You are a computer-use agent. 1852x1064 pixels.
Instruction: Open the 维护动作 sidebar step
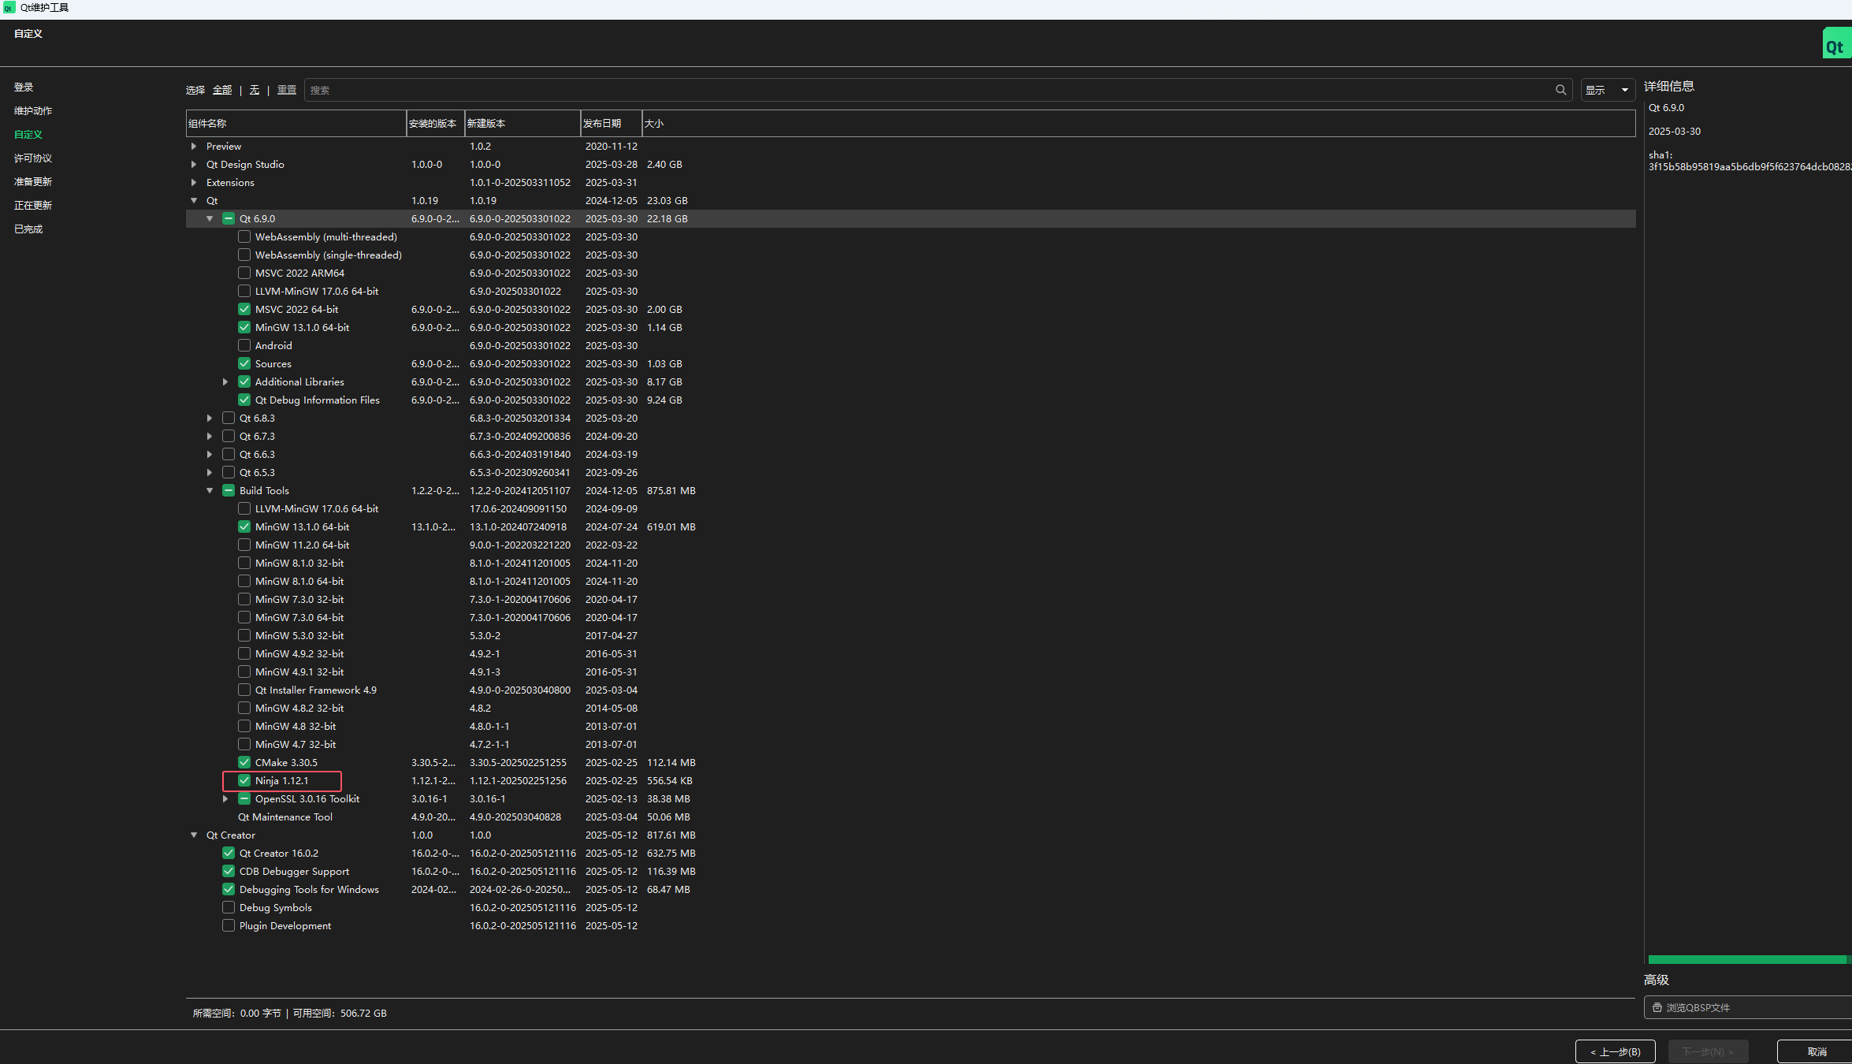point(33,111)
